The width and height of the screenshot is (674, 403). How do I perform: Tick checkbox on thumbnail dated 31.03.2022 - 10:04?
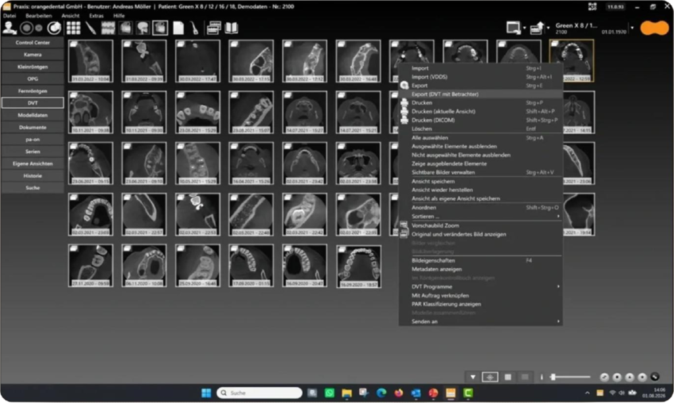[74, 44]
